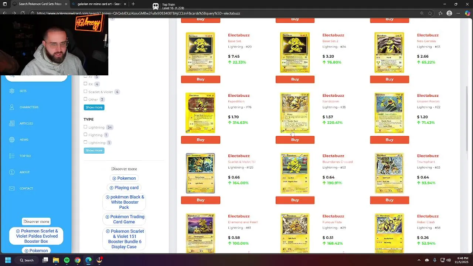Check the Lightining 1 type checkbox
This screenshot has height=266, width=473.
coord(85,142)
